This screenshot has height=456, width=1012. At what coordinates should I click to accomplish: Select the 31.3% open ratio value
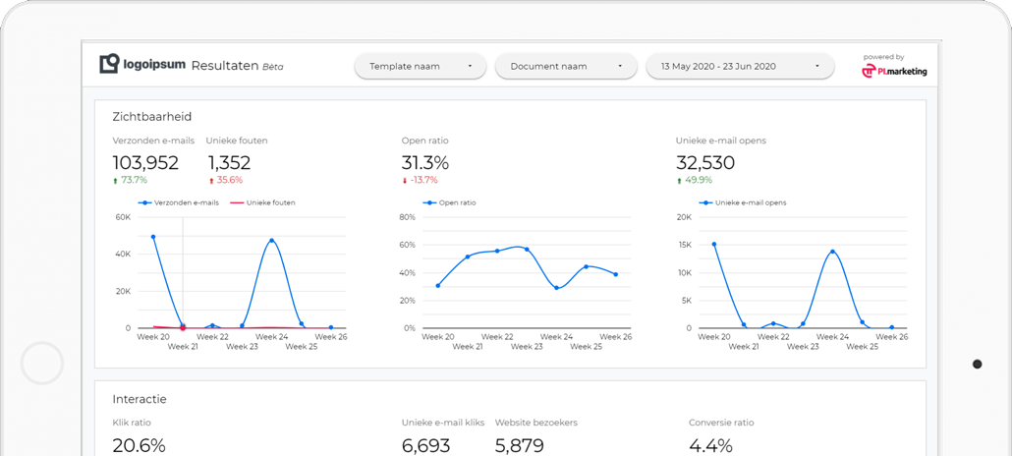424,163
